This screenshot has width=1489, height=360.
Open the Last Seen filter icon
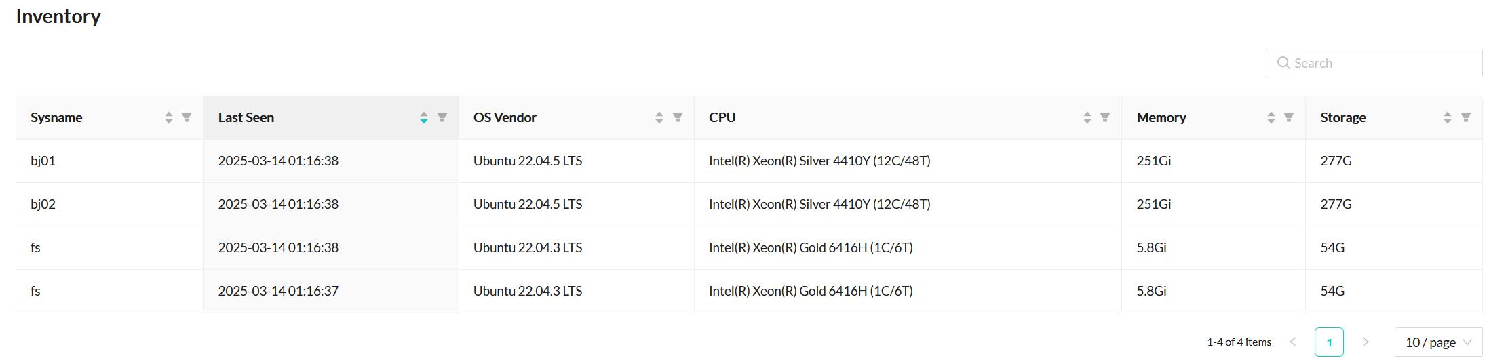(442, 117)
